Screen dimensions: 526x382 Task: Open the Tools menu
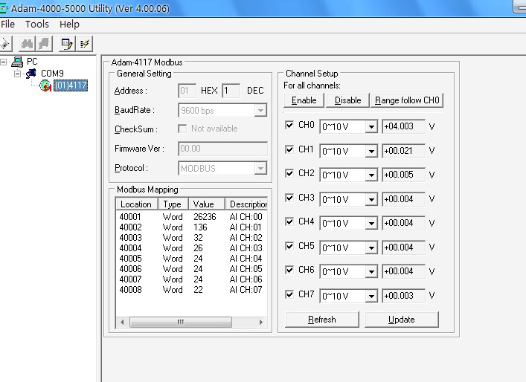[37, 25]
